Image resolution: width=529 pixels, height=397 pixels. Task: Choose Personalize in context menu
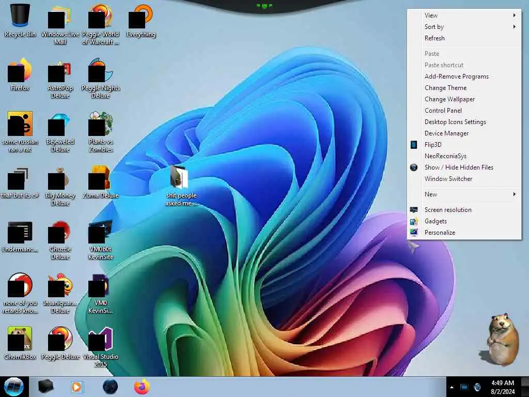[x=464, y=233]
